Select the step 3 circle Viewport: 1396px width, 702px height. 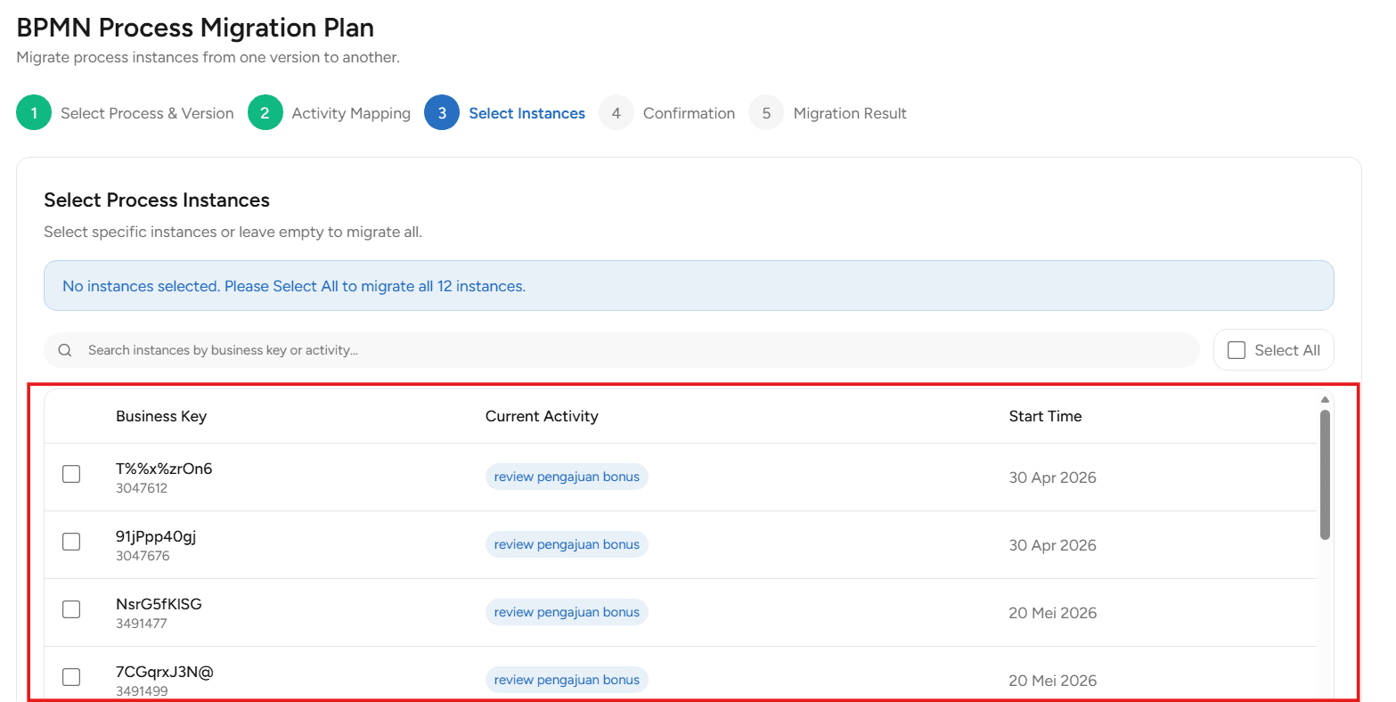tap(442, 113)
